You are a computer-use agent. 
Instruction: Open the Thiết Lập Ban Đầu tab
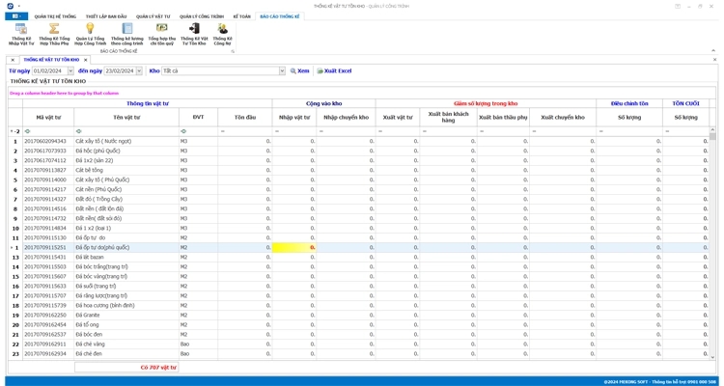pos(105,16)
